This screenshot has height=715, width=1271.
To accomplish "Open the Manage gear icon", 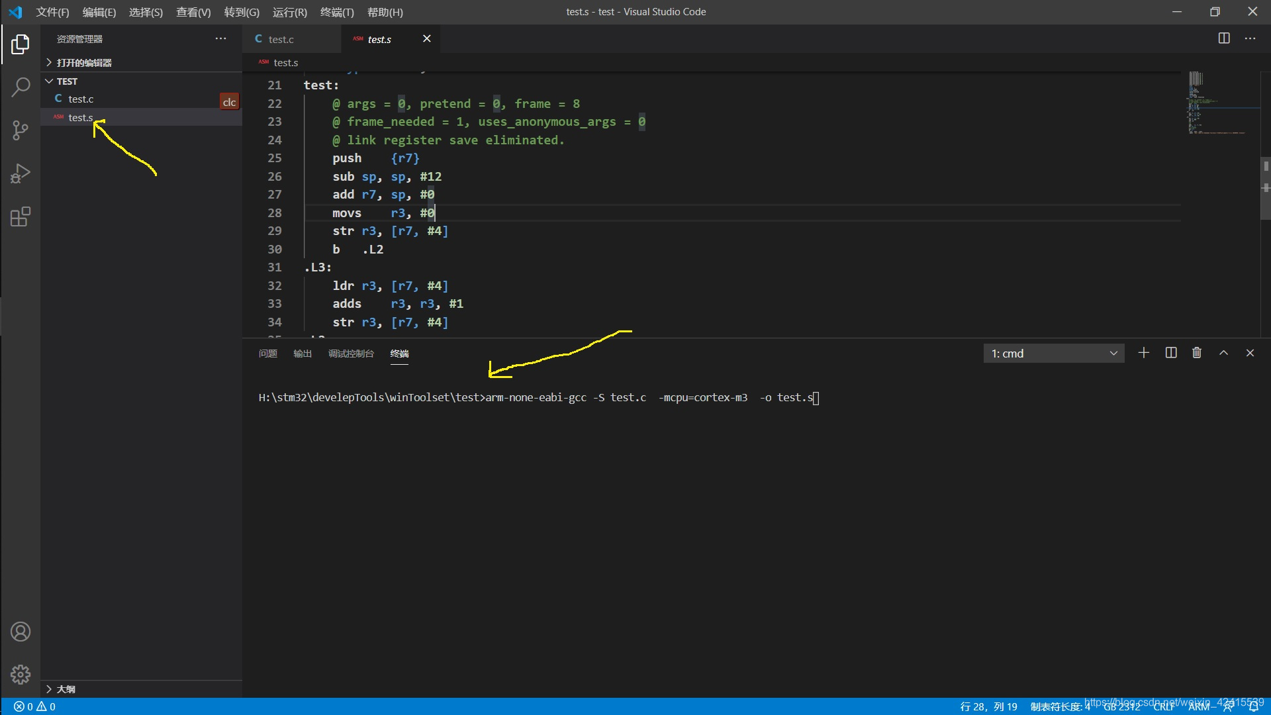I will 21,675.
